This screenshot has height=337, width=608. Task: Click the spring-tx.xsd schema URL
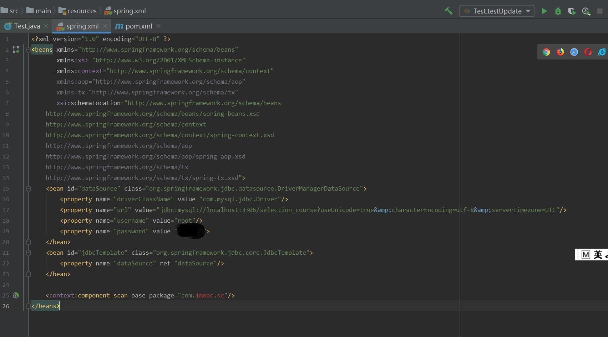(142, 178)
